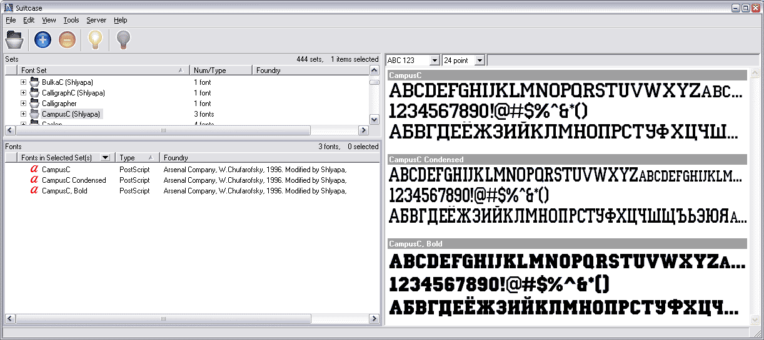
Task: Sort sets by the Font Set column header
Action: (103, 70)
